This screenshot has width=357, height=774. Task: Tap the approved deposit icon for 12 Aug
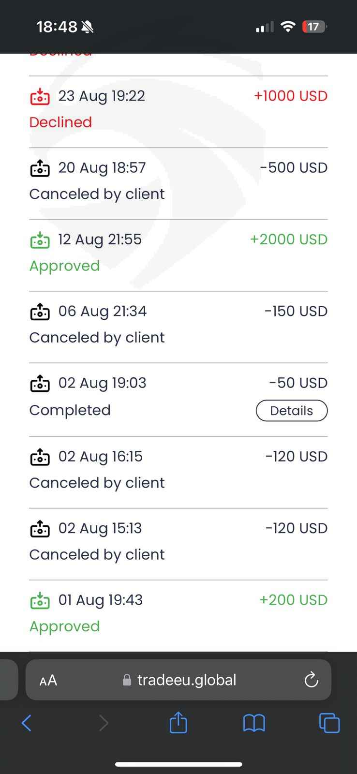[40, 239]
